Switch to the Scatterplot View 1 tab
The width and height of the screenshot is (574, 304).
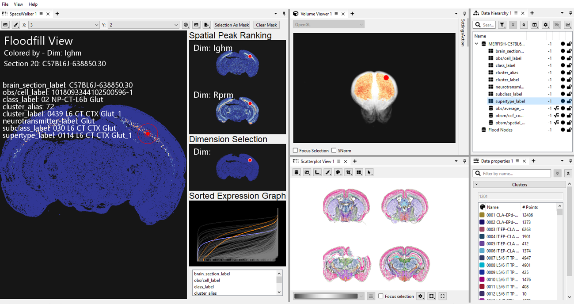317,161
